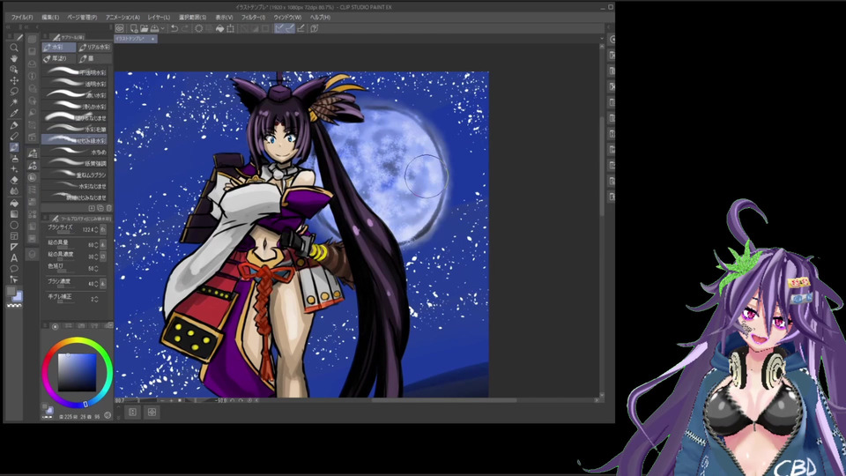Toggle brush size dynamics button beside 122.4
Viewport: 846px width, 476px height.
tap(103, 229)
